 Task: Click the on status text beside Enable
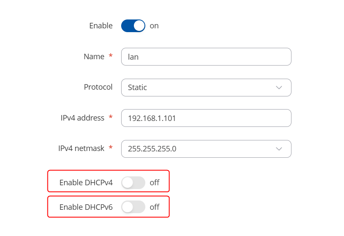pyautogui.click(x=154, y=26)
